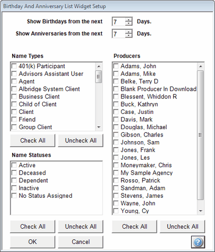Viewport: 215px width, 252px height.
Task: Check producer Jones, Les
Action: (116, 158)
